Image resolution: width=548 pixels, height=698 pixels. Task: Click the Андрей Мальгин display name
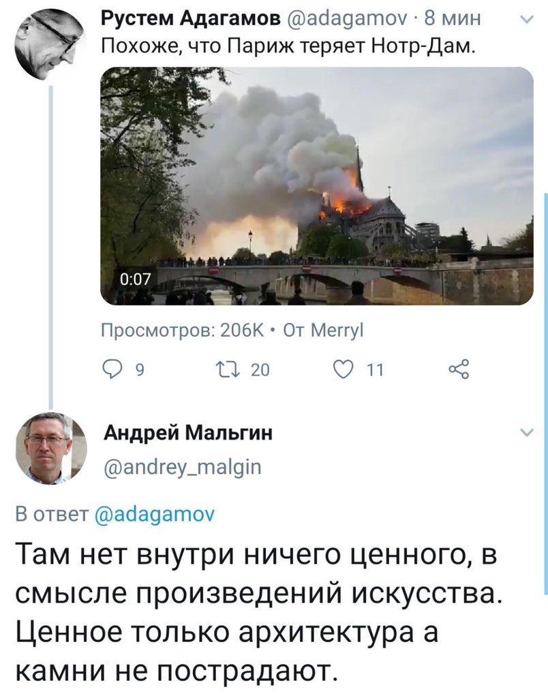(188, 432)
